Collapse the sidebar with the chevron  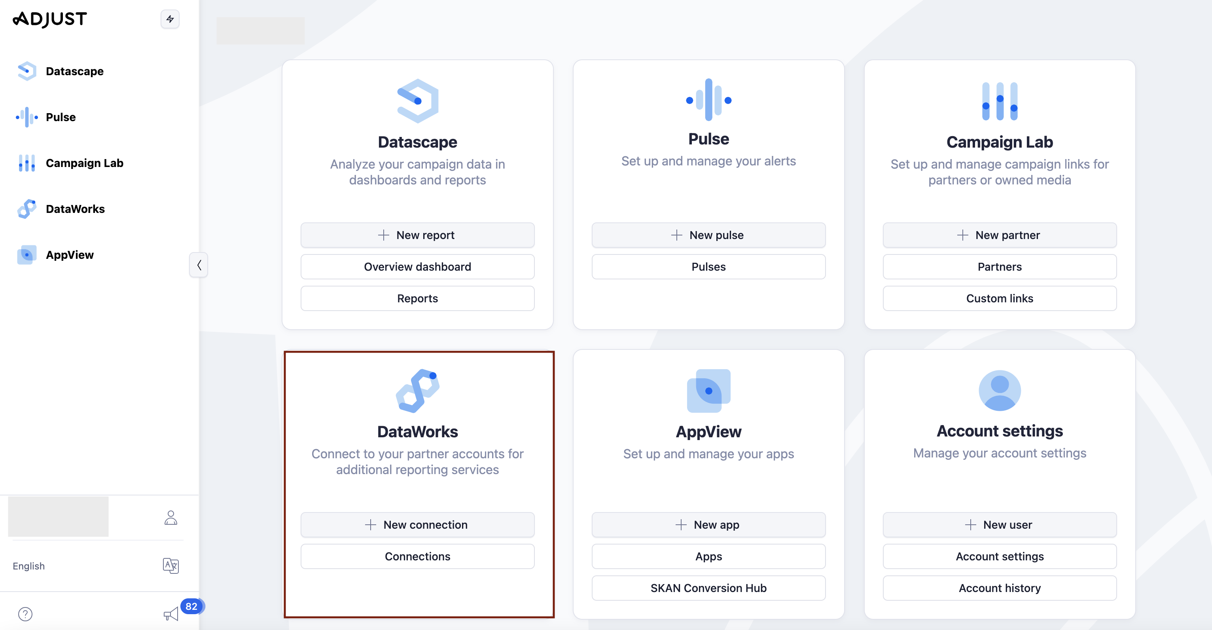[x=199, y=265]
